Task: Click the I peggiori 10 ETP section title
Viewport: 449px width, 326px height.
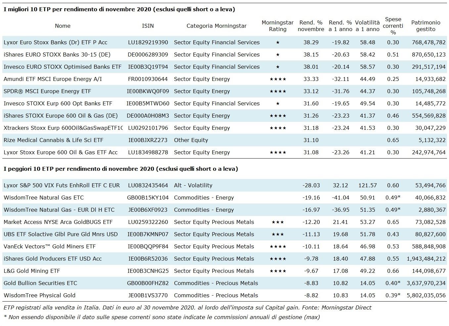Action: tap(120, 169)
